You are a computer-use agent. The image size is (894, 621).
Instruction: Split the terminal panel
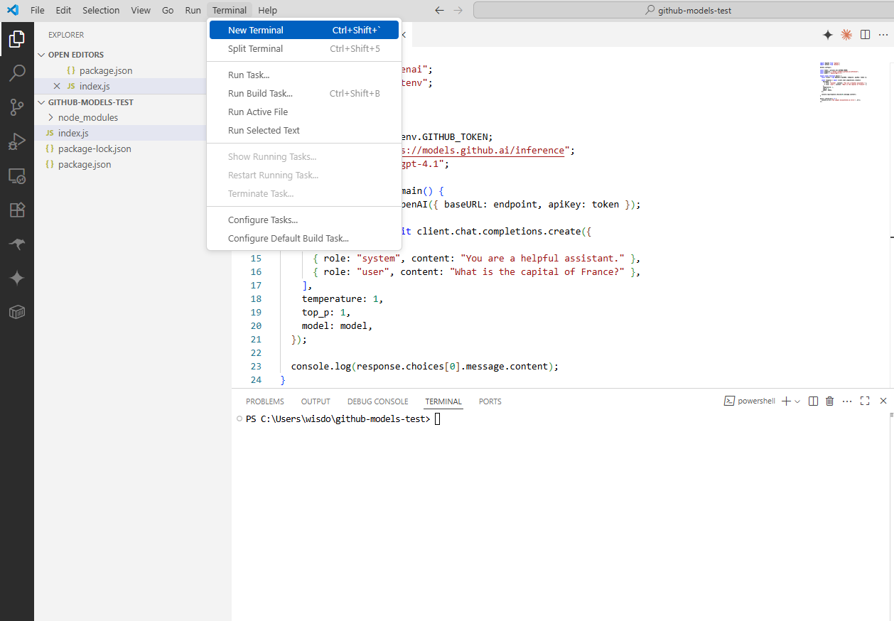click(x=814, y=401)
